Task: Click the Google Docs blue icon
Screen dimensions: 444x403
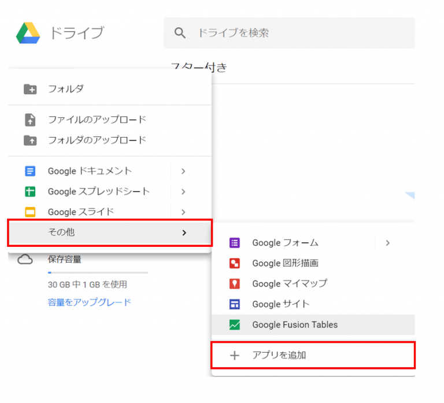Action: [x=30, y=171]
